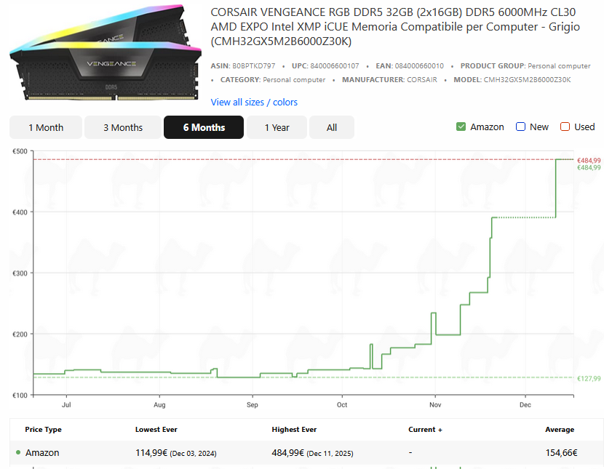Viewport: 604px width, 469px height.
Task: Click the €127,99 lowest price chart label
Action: pos(589,378)
